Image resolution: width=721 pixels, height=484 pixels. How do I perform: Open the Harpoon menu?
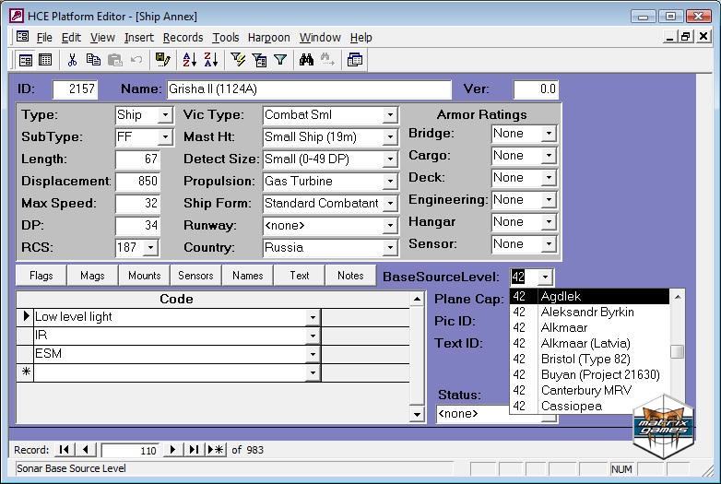(x=269, y=37)
